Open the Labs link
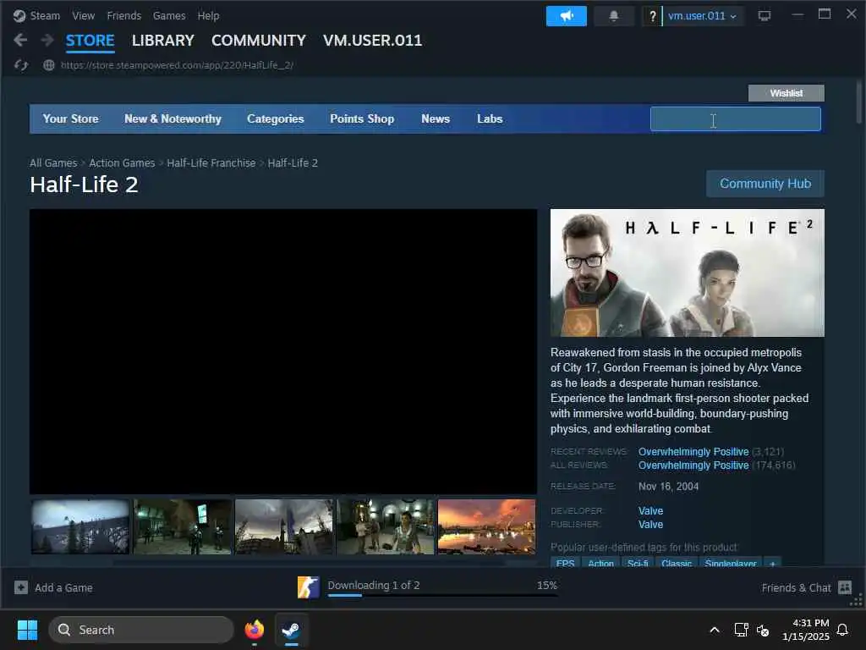This screenshot has height=650, width=866. tap(490, 118)
